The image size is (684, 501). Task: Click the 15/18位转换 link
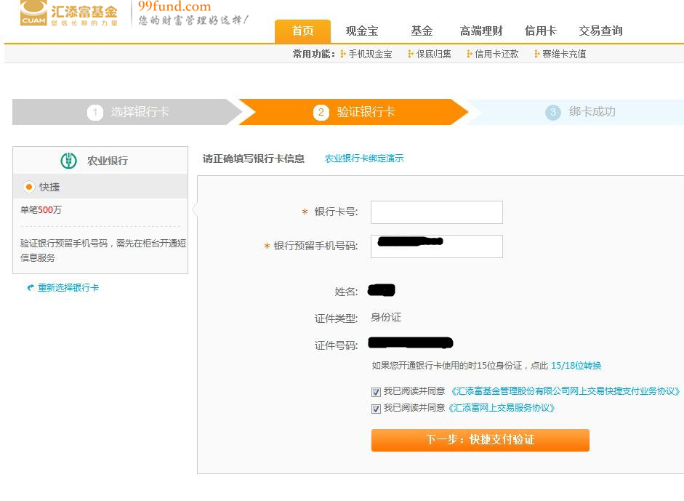(576, 366)
